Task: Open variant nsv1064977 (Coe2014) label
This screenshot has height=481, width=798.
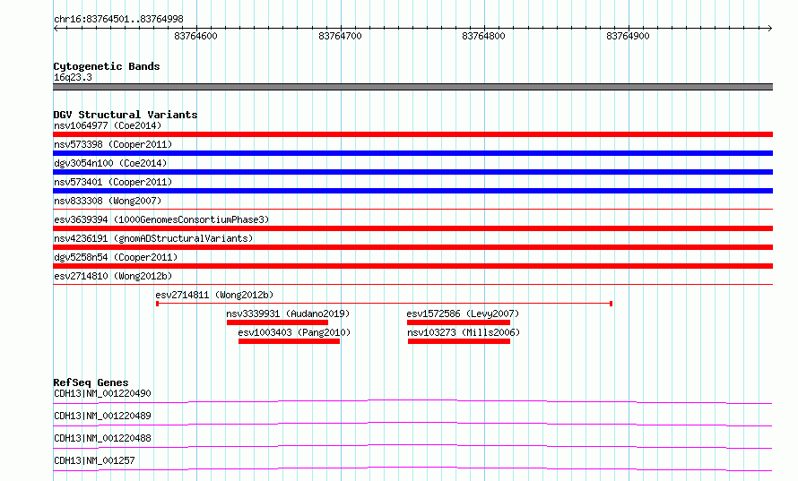Action: click(x=108, y=125)
